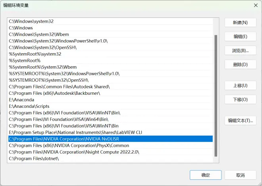Select IVI VISA\WinNT\Bin entry without trailing slash
Screen dimensions: 262x186
click(x=110, y=126)
